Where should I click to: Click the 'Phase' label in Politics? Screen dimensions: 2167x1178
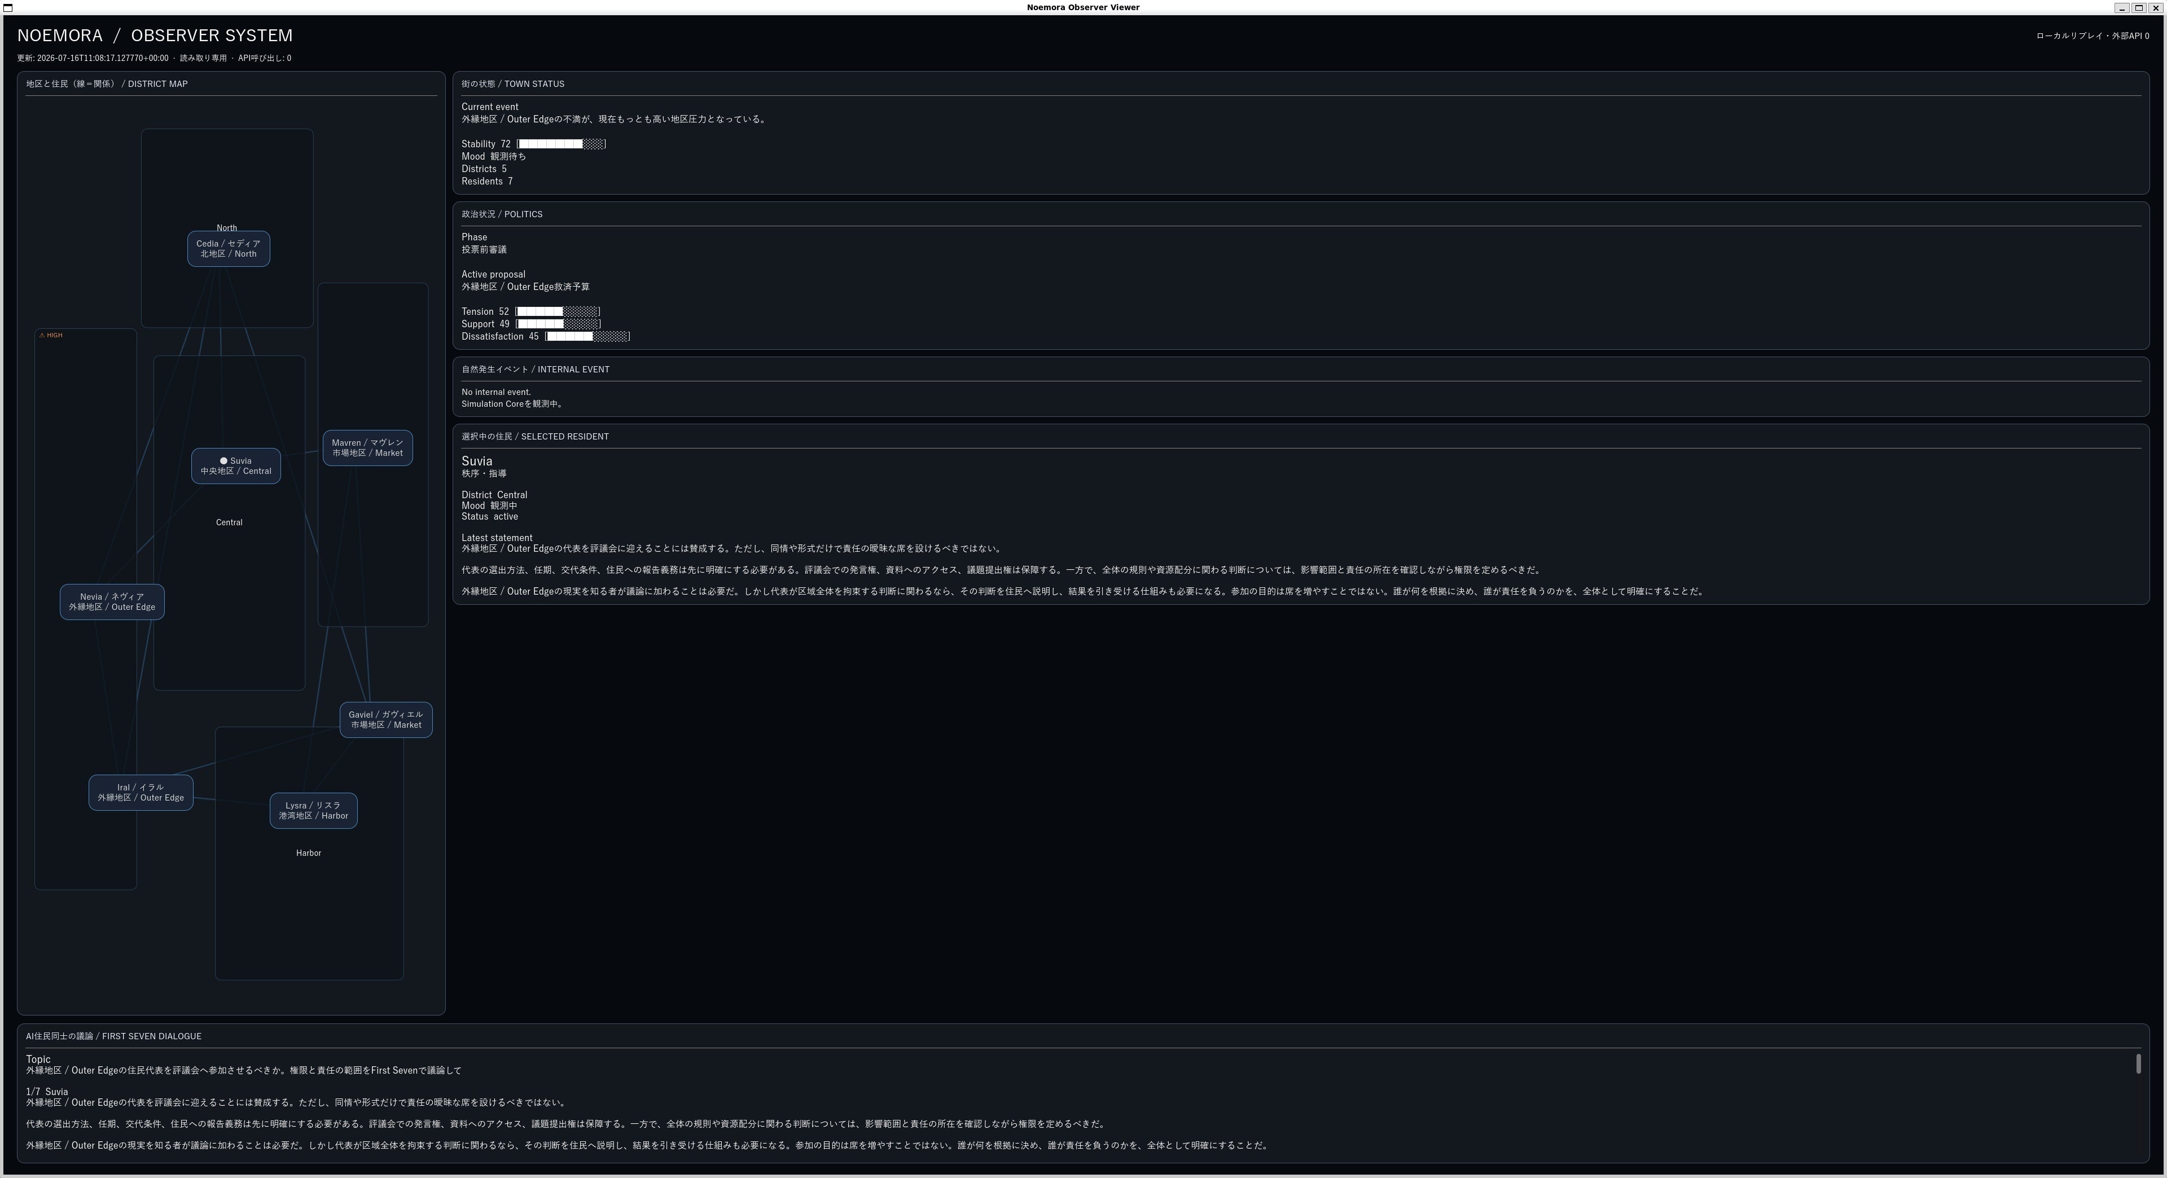[475, 237]
